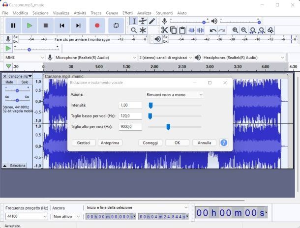The height and width of the screenshot is (228, 300).
Task: Open the Azione 'Rimuovi voce: a mono' dropdown
Action: (x=175, y=95)
